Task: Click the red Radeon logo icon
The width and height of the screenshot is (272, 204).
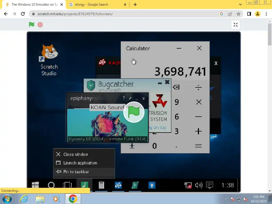Action: click(x=102, y=63)
